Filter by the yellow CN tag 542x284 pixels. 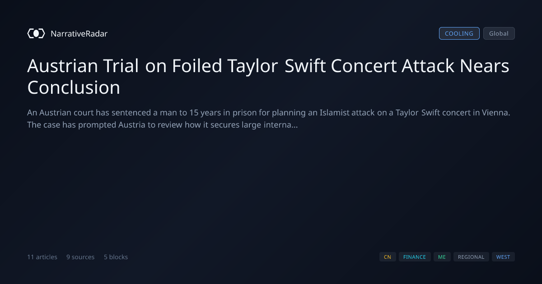(x=388, y=257)
